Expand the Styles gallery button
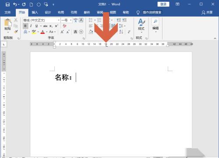Screen dimensions: 219x158 click(x=141, y=25)
